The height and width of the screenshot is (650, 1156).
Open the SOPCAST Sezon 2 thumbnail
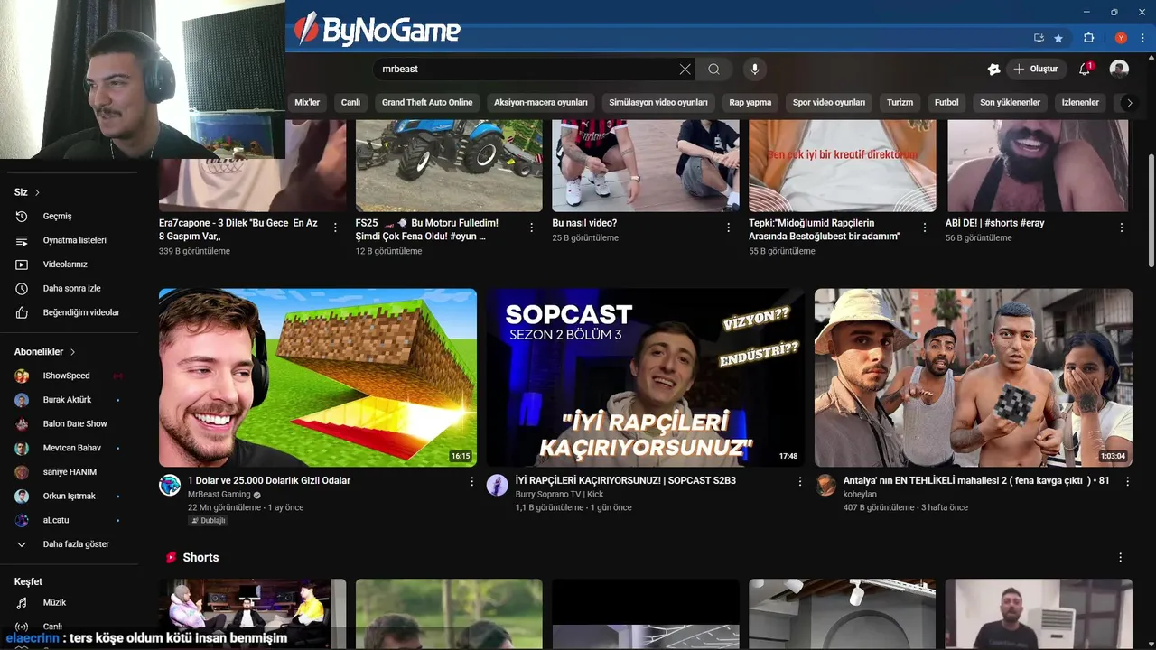coord(646,377)
